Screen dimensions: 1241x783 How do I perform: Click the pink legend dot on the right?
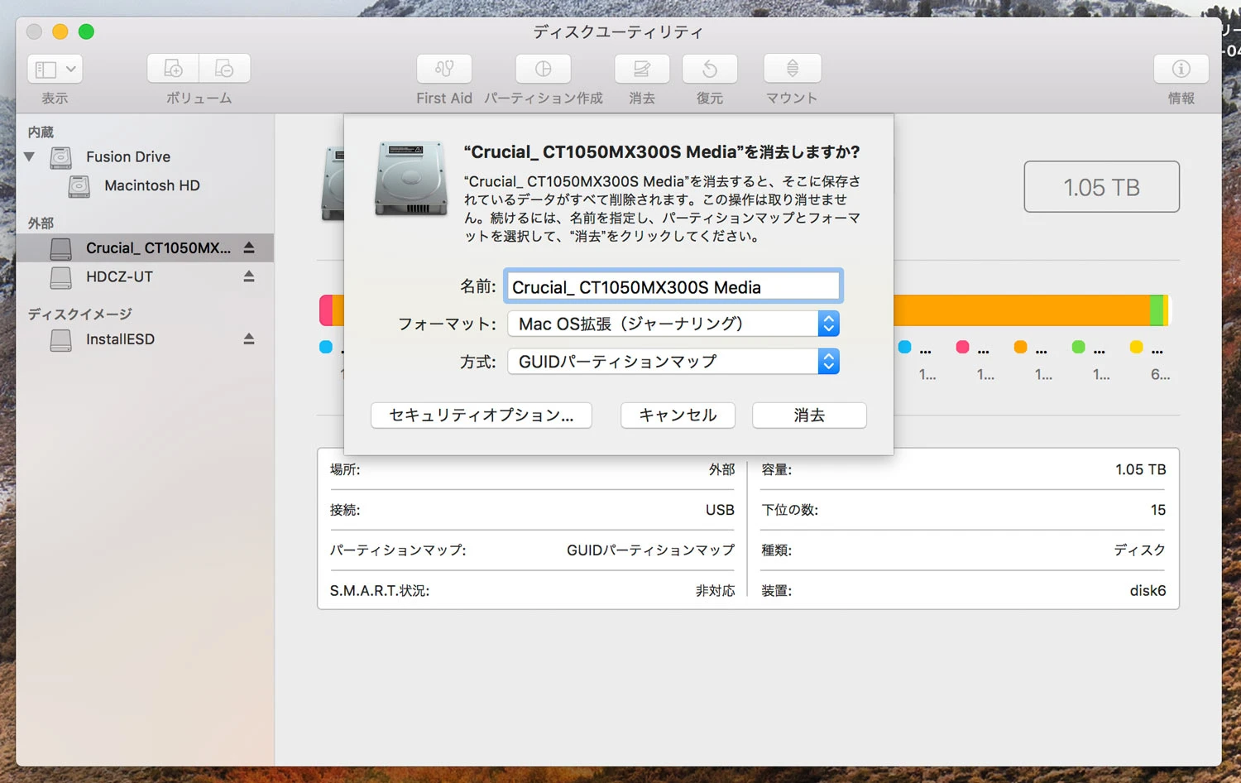point(962,347)
